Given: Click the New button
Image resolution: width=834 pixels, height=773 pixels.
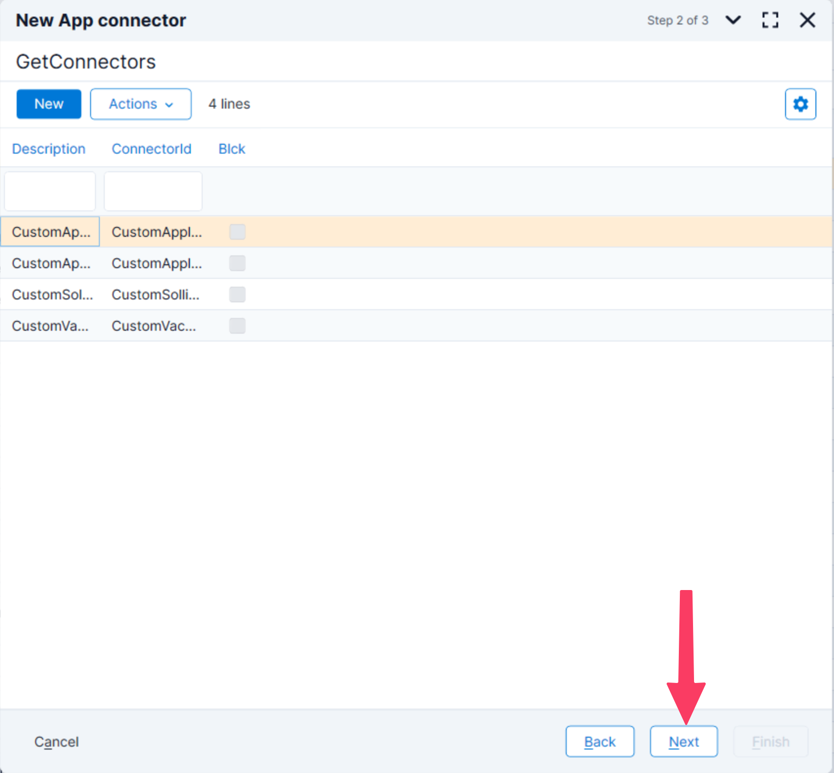Looking at the screenshot, I should click(49, 104).
